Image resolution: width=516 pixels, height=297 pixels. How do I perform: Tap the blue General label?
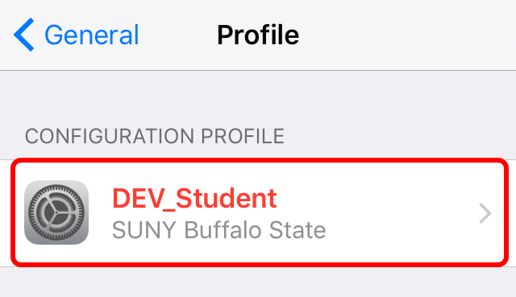(x=92, y=35)
